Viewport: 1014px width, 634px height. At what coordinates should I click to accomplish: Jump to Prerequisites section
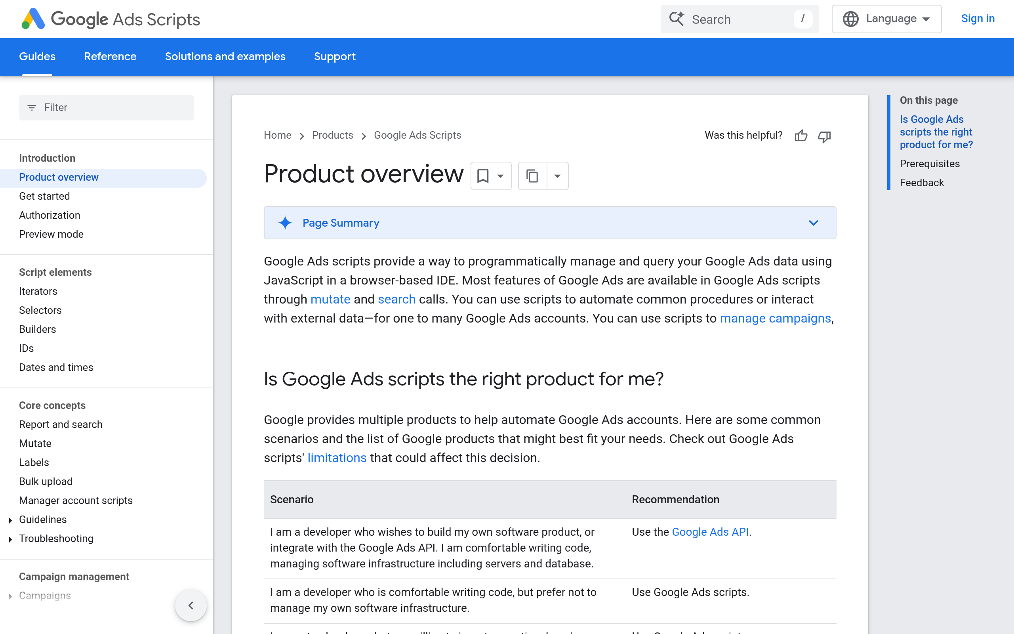tap(929, 164)
